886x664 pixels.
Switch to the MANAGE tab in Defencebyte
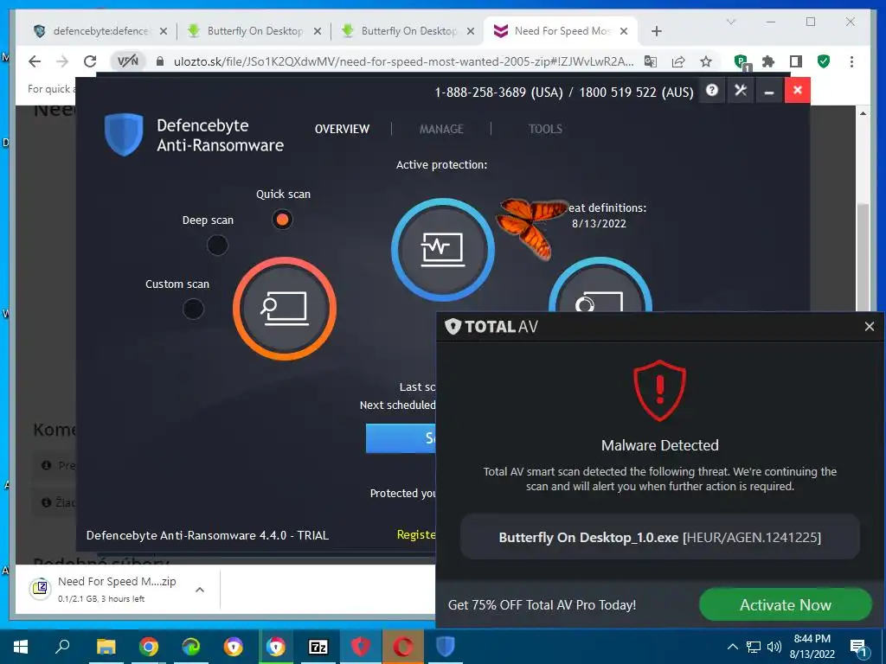pos(441,130)
